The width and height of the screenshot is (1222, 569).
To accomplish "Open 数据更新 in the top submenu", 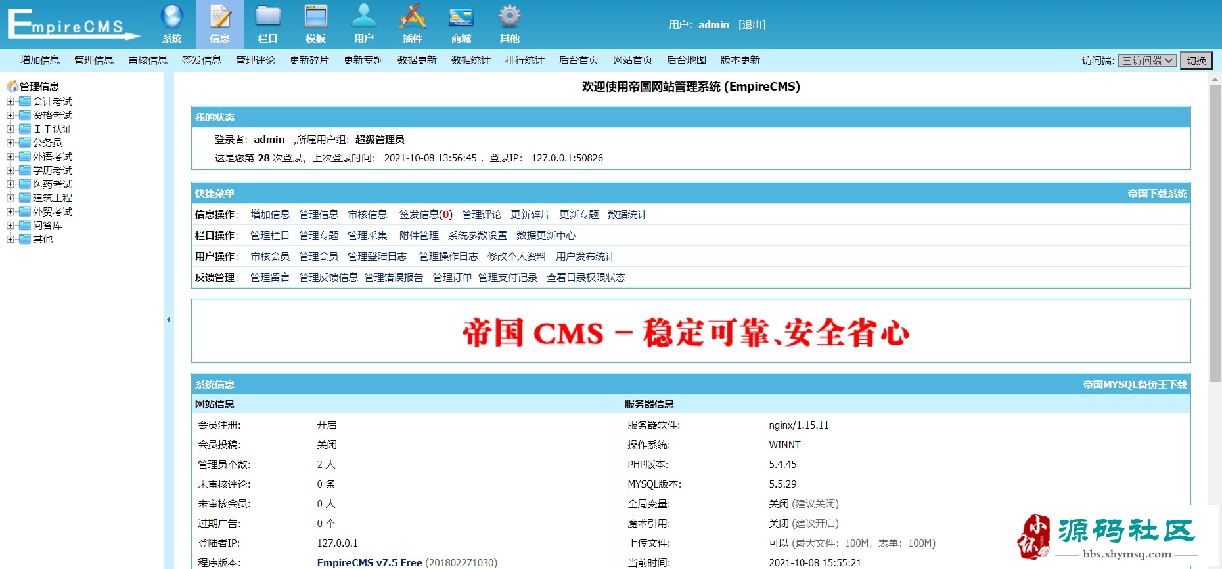I will tap(417, 60).
